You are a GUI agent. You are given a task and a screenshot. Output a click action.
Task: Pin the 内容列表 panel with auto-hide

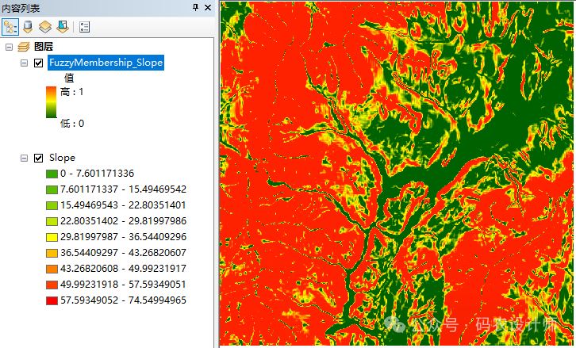coord(196,7)
